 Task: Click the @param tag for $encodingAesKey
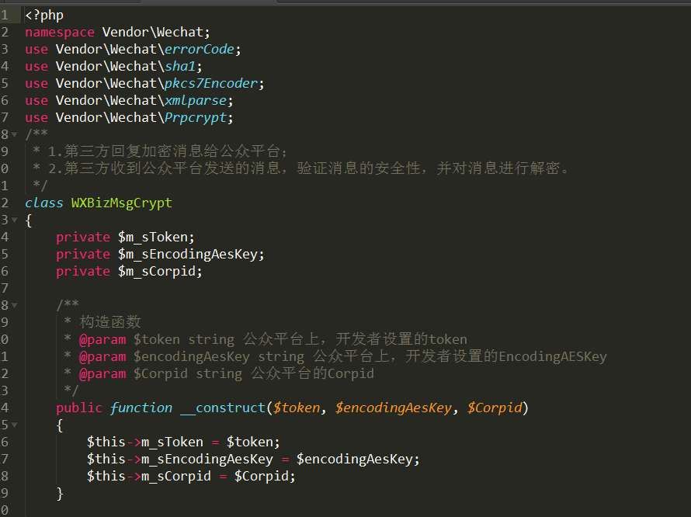click(102, 356)
